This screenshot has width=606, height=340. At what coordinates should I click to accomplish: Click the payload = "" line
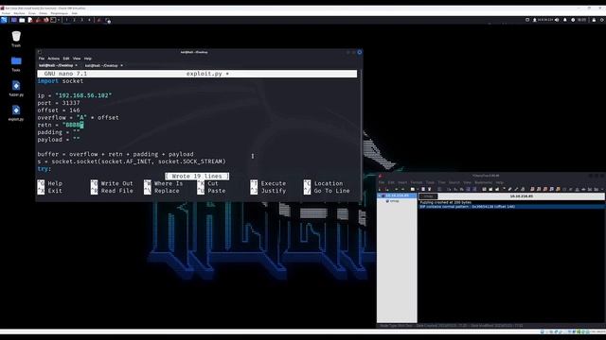pyautogui.click(x=59, y=140)
